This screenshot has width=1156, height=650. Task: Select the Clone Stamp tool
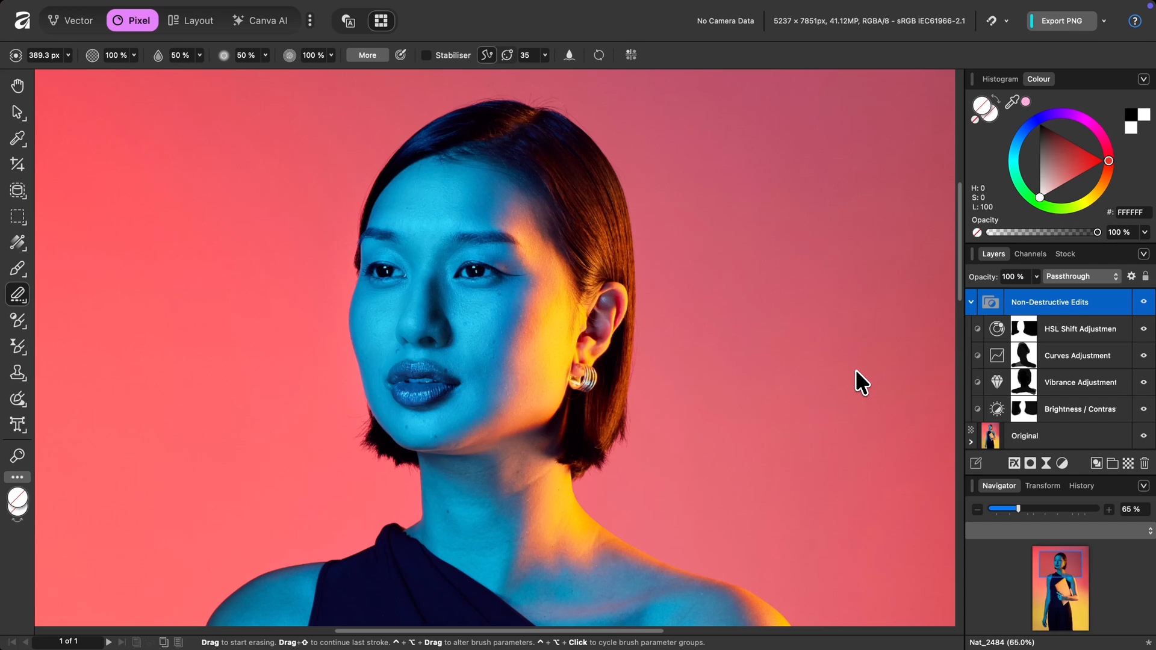[x=17, y=373]
